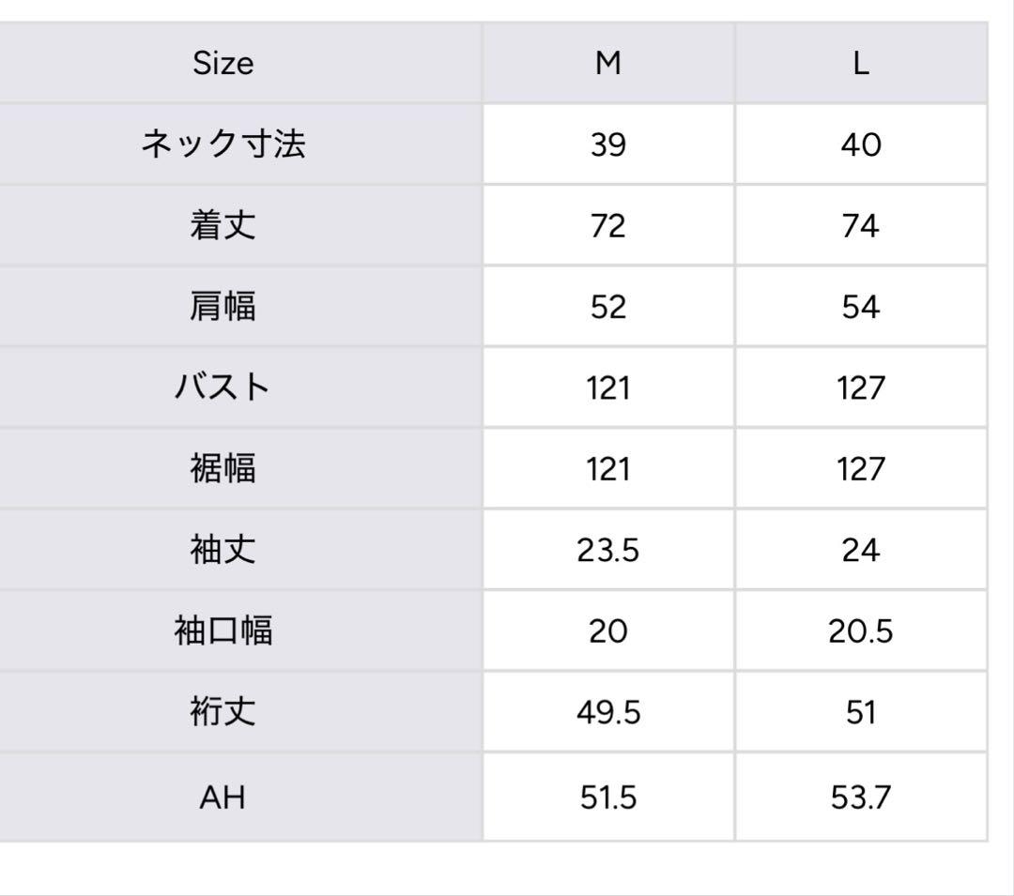Click the L column header
The image size is (1014, 896).
(861, 63)
